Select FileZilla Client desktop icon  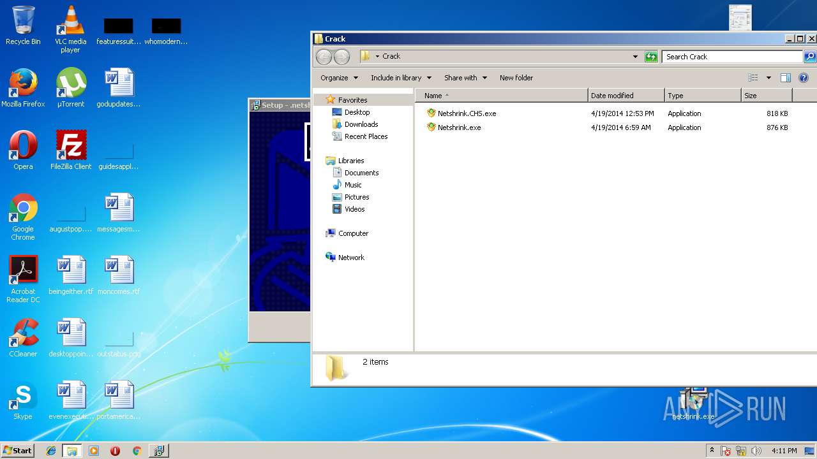70,150
